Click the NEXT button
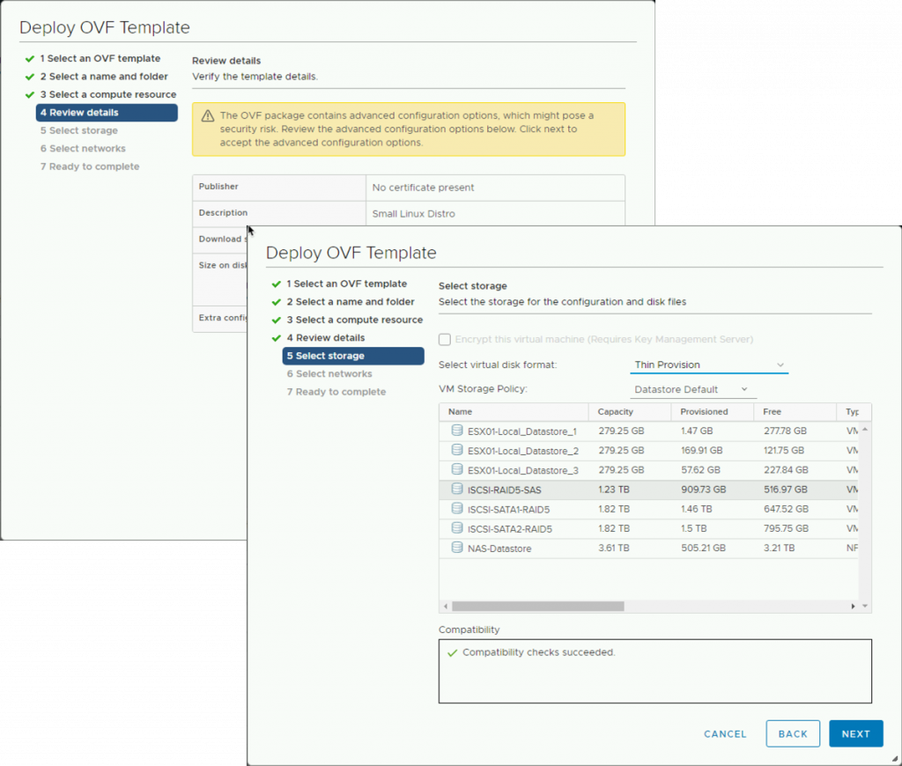 [x=855, y=733]
